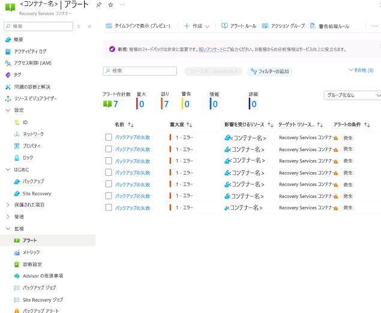The height and width of the screenshot is (313, 381).
Task: Check the fifth バックアップの失敗 row checkbox
Action: coord(109,184)
